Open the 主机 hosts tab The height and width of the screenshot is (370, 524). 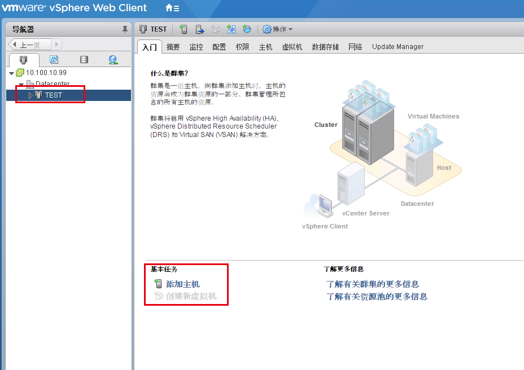tap(266, 47)
